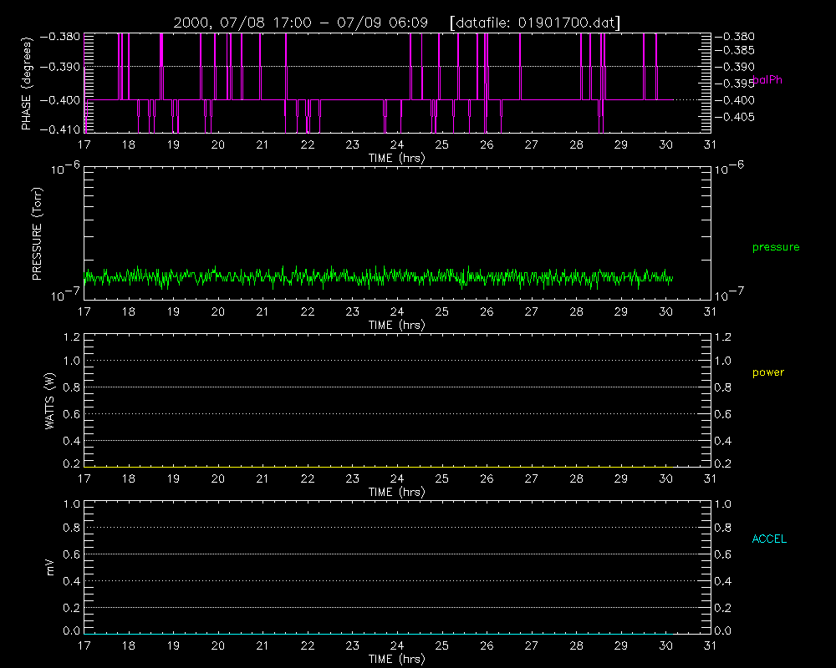Click the -0.405 right phase axis value
The width and height of the screenshot is (836, 668).
[735, 117]
